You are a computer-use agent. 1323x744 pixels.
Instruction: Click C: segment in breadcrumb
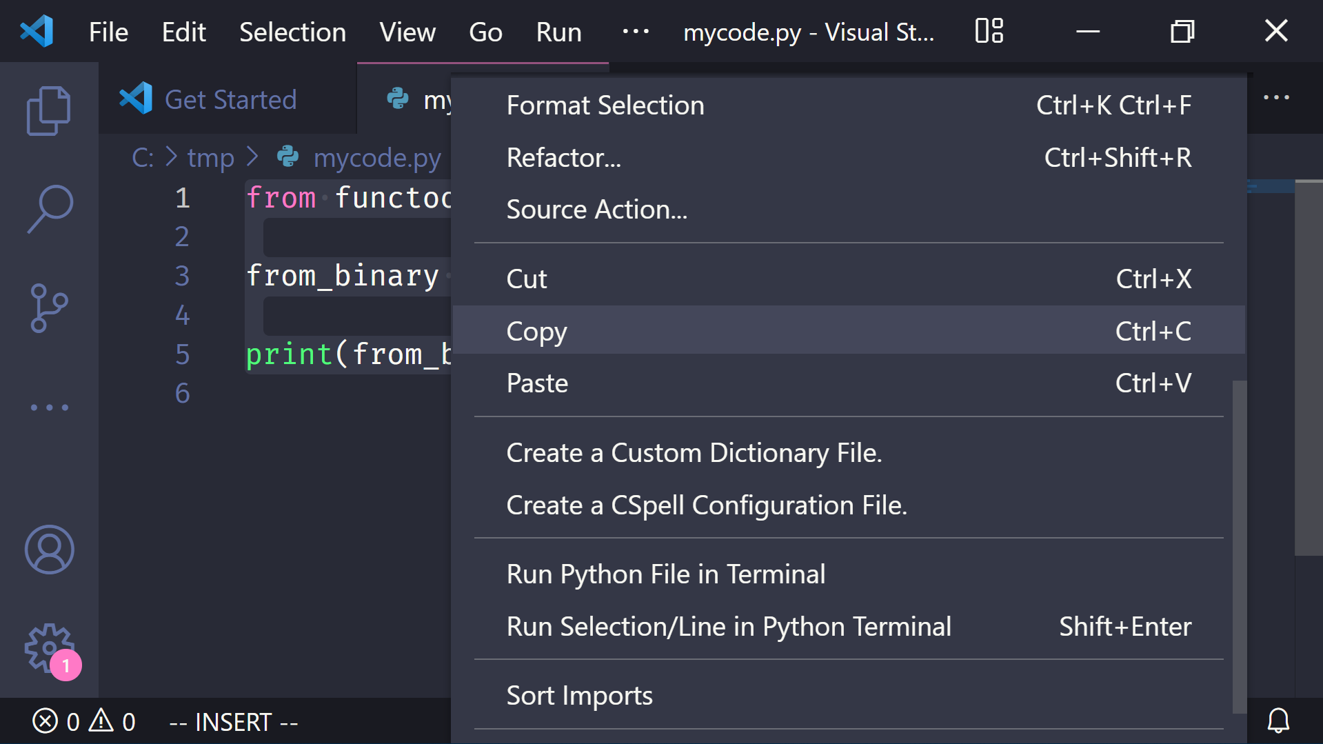[143, 157]
